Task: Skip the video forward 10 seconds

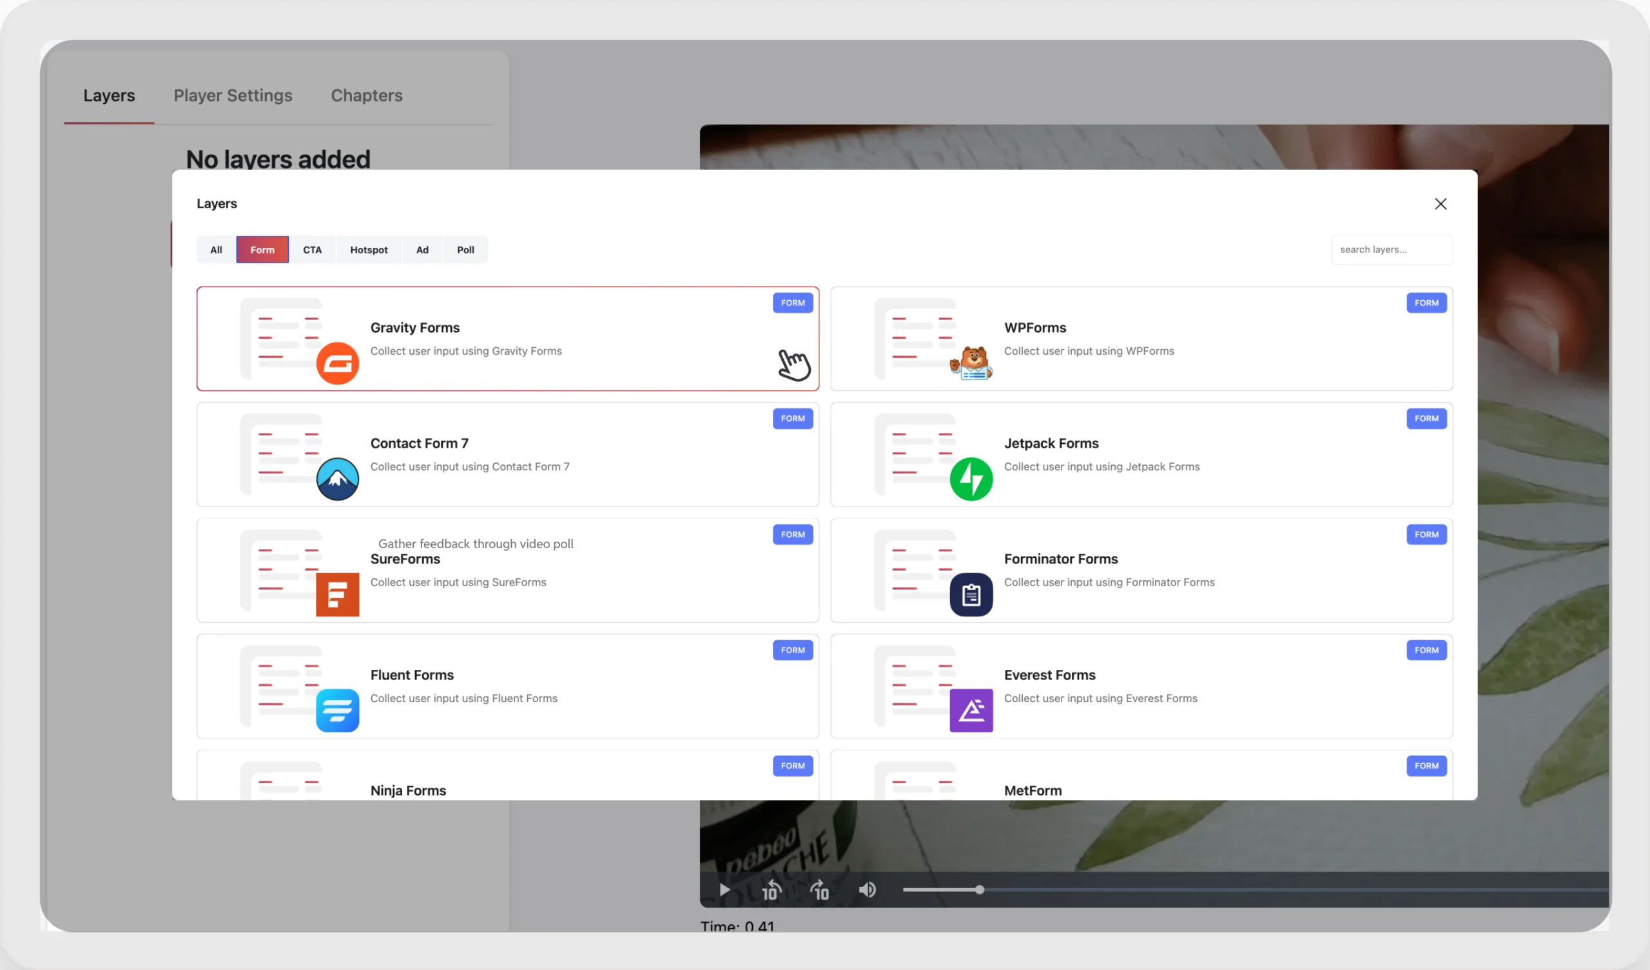Action: click(819, 890)
